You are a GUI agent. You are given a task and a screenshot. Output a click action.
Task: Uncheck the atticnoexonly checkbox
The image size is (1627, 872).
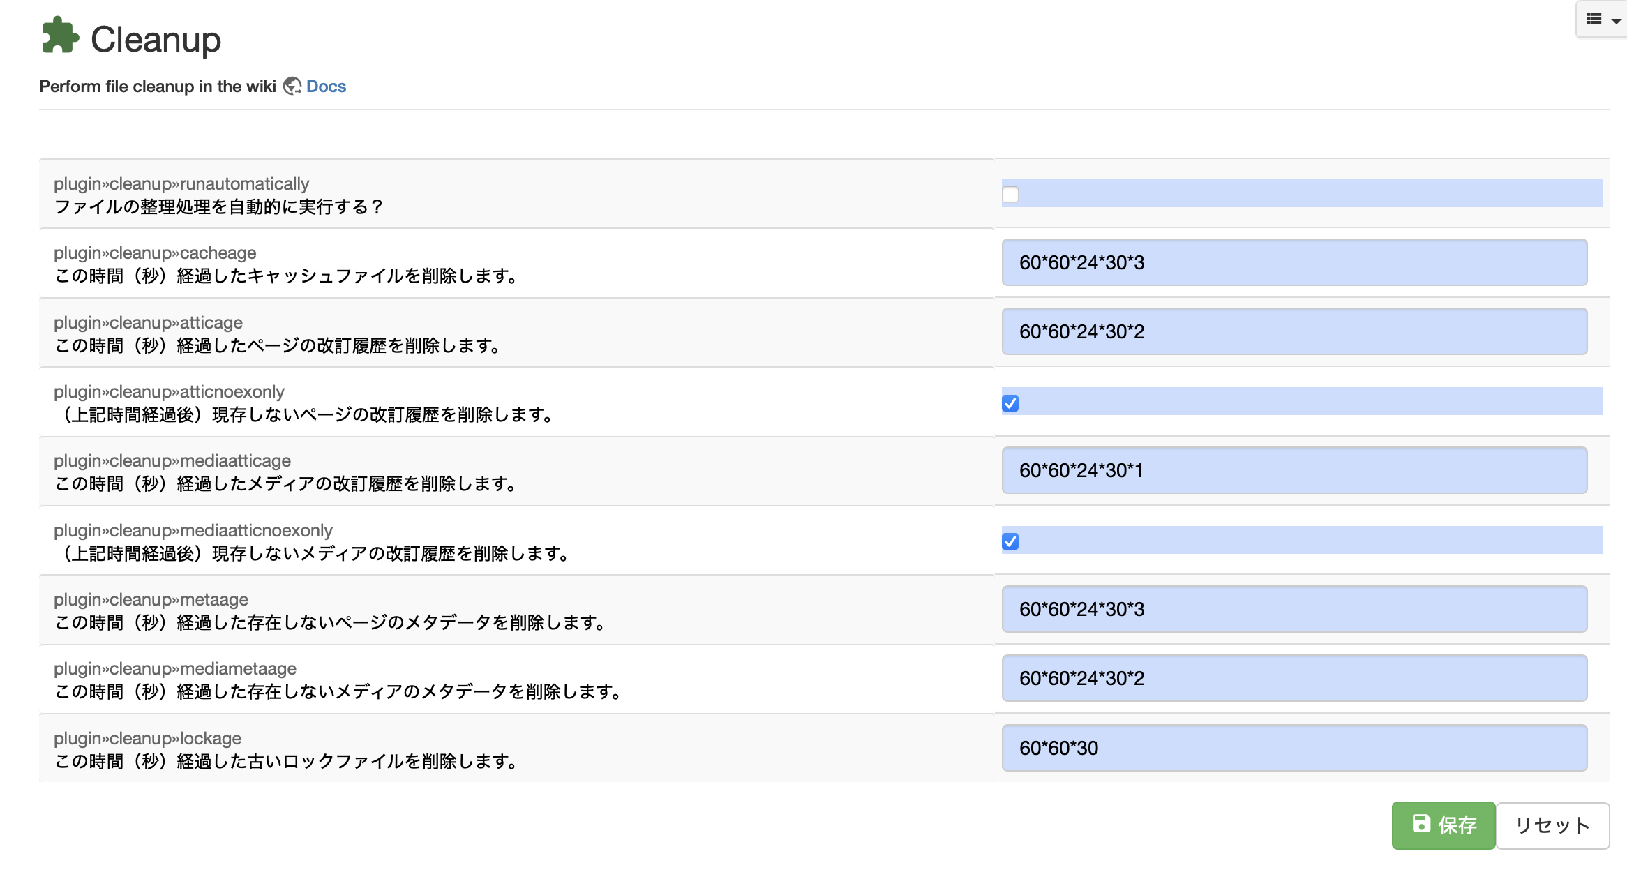point(1011,403)
